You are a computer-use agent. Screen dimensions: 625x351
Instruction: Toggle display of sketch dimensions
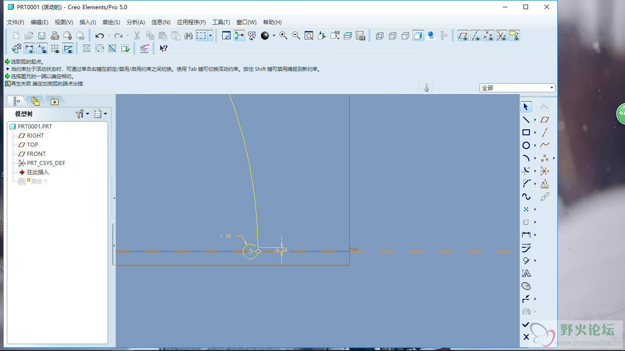pos(29,48)
